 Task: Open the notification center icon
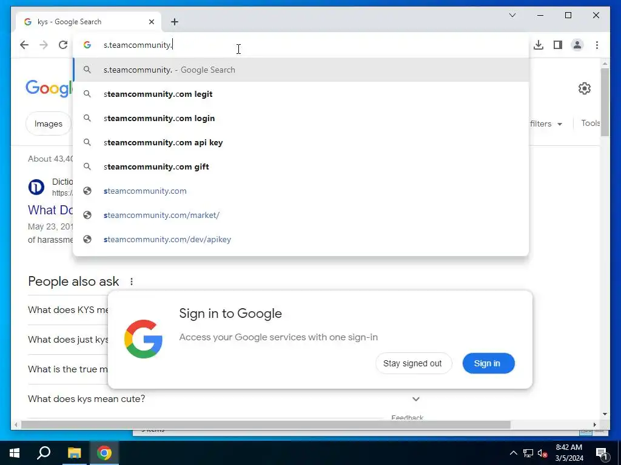[x=602, y=453]
